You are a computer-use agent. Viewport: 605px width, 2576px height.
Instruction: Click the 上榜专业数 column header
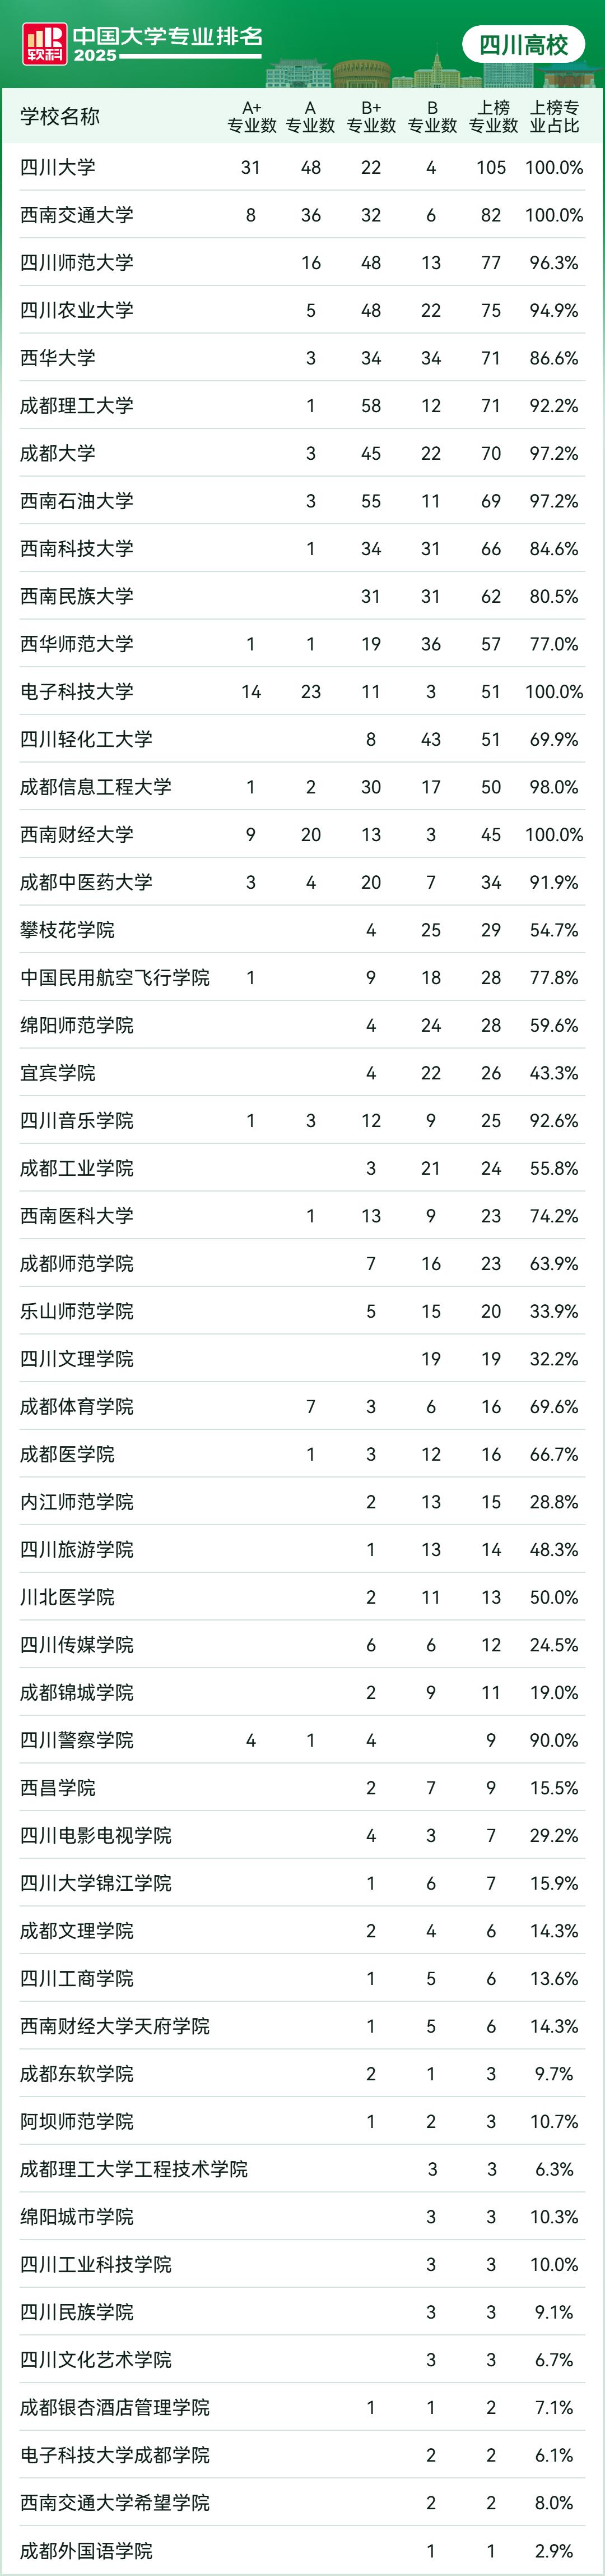(492, 116)
